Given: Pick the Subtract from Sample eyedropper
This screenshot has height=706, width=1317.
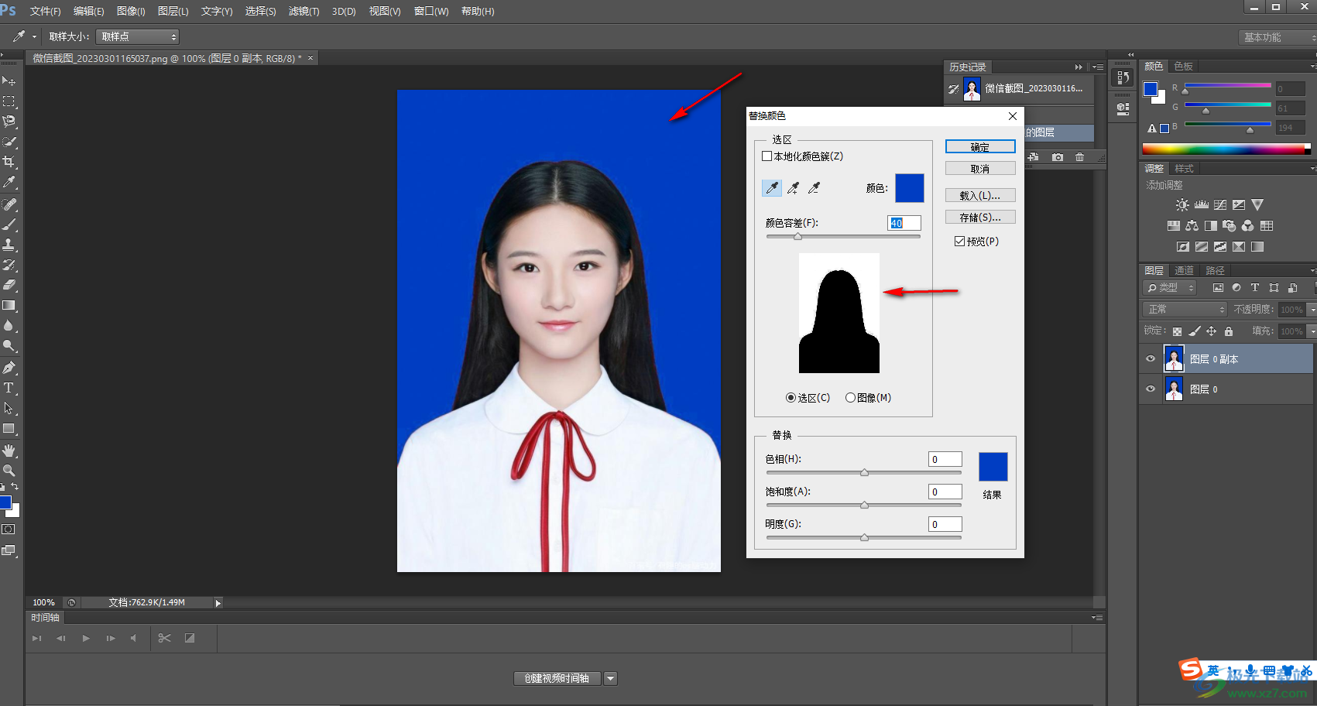Looking at the screenshot, I should pyautogui.click(x=814, y=188).
